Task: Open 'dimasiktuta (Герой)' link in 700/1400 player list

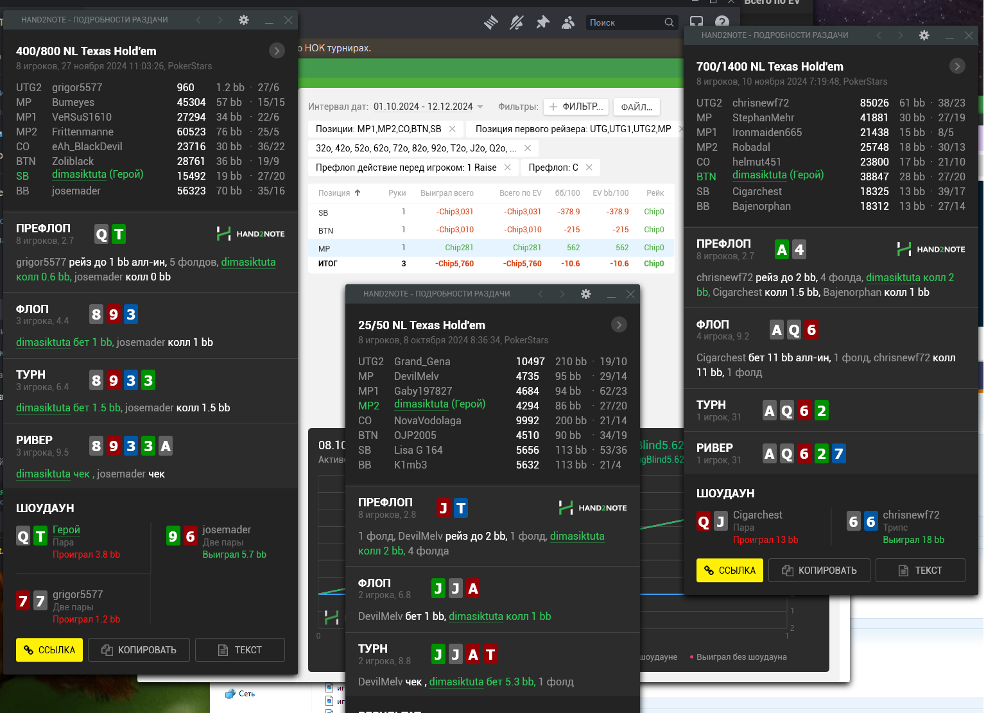Action: (778, 175)
